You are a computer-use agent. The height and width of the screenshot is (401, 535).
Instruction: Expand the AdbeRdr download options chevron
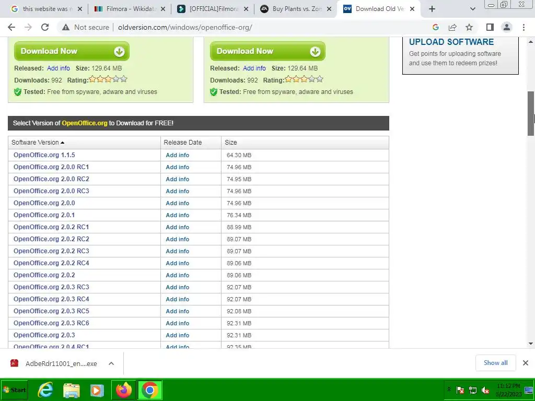(111, 363)
